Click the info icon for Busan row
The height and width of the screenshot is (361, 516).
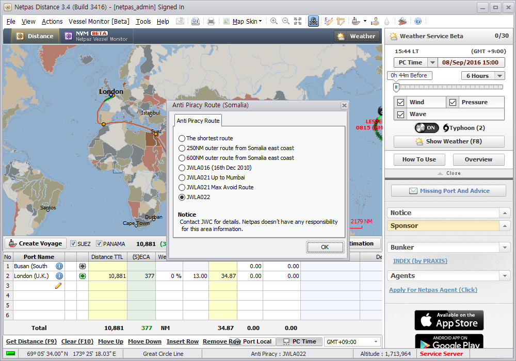[x=59, y=266]
